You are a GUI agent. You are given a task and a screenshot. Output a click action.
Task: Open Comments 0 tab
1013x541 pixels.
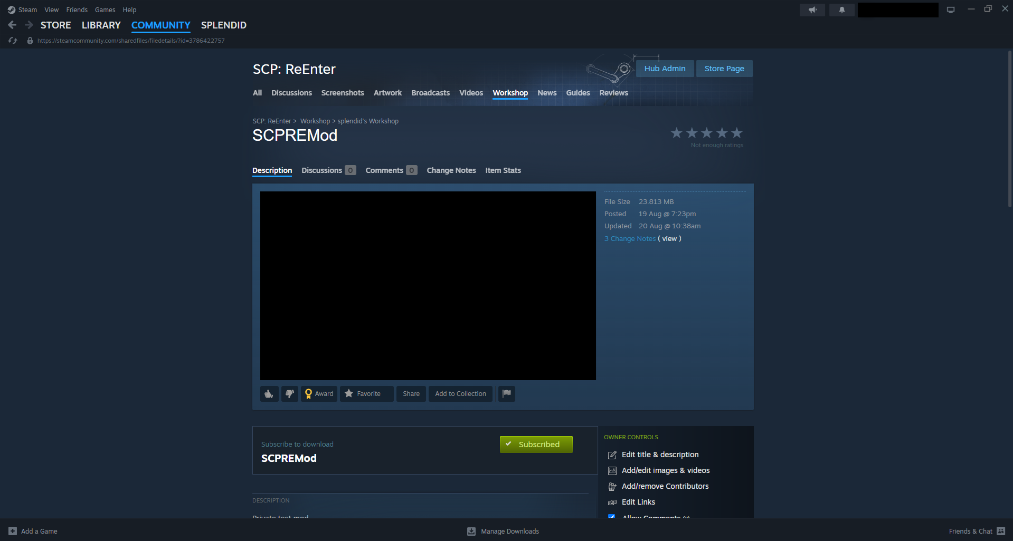coord(392,170)
